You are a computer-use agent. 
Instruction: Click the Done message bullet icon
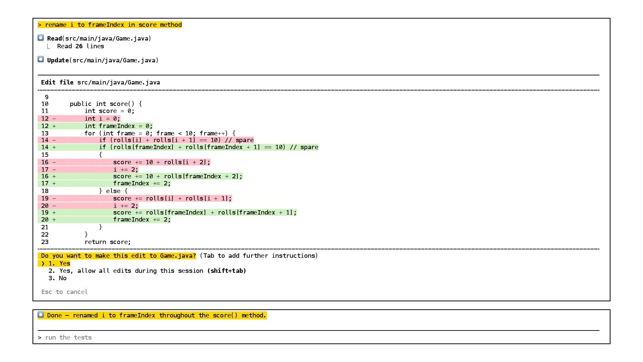(41, 315)
